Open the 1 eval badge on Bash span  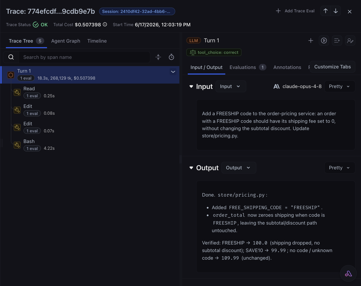pos(32,149)
